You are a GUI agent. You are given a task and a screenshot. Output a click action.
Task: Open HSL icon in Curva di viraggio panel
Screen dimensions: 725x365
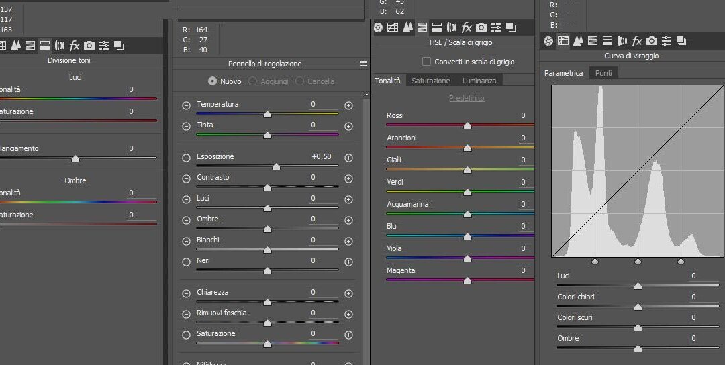(x=593, y=41)
